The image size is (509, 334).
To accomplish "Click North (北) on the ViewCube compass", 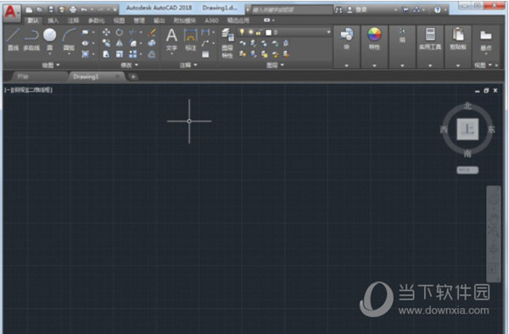I will [x=467, y=105].
